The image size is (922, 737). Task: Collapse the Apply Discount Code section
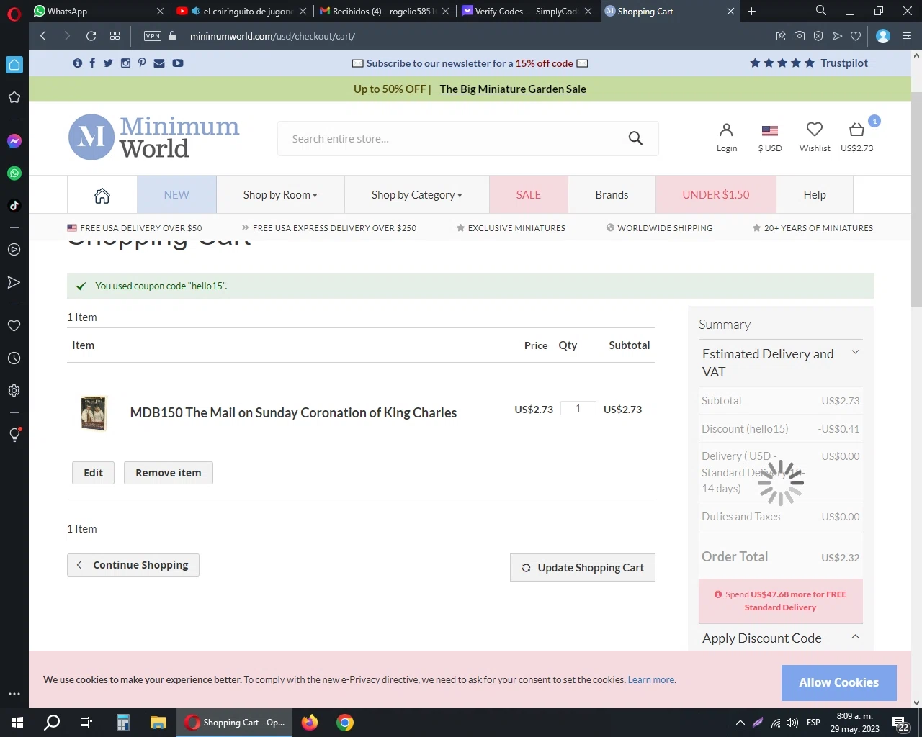click(x=855, y=637)
